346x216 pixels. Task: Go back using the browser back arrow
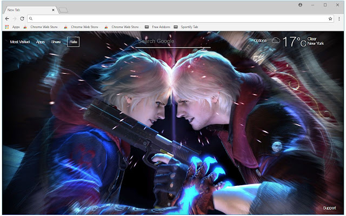(7, 19)
